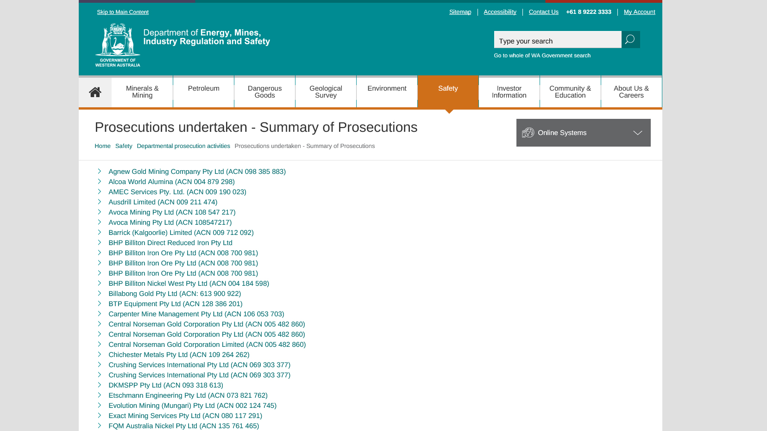Open FQM Australia Nickel Pty Ltd link
The width and height of the screenshot is (767, 431).
click(x=184, y=426)
